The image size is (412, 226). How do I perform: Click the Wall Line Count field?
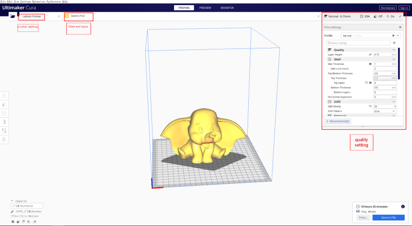click(385, 68)
